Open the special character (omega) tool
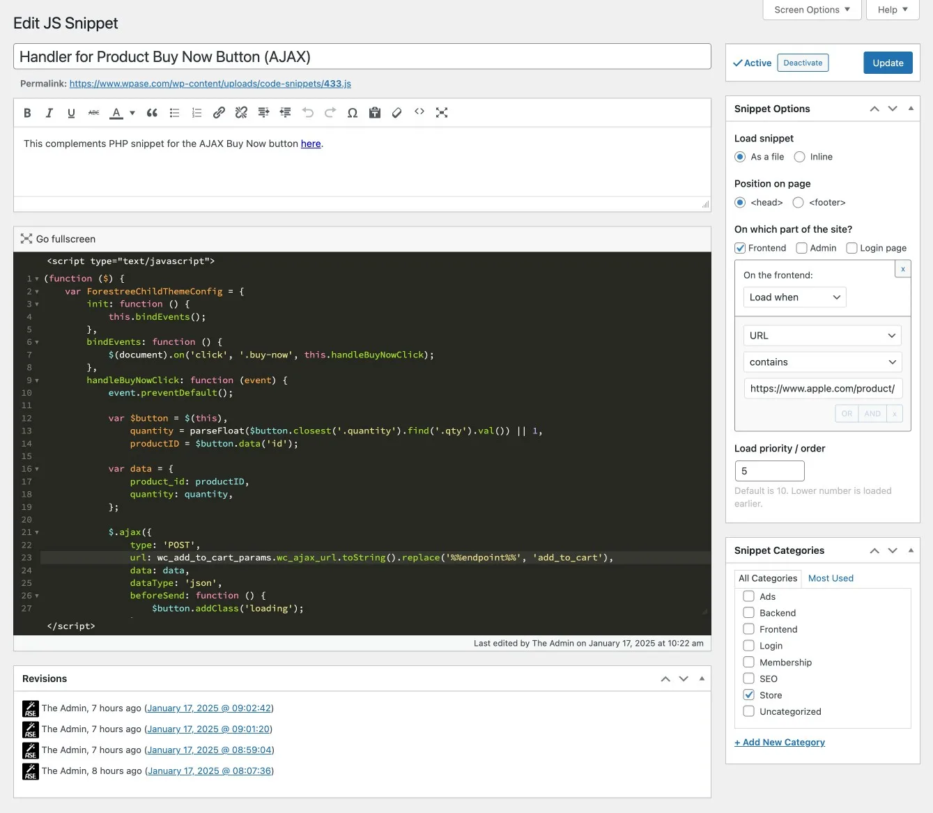This screenshot has height=813, width=933. pos(353,113)
